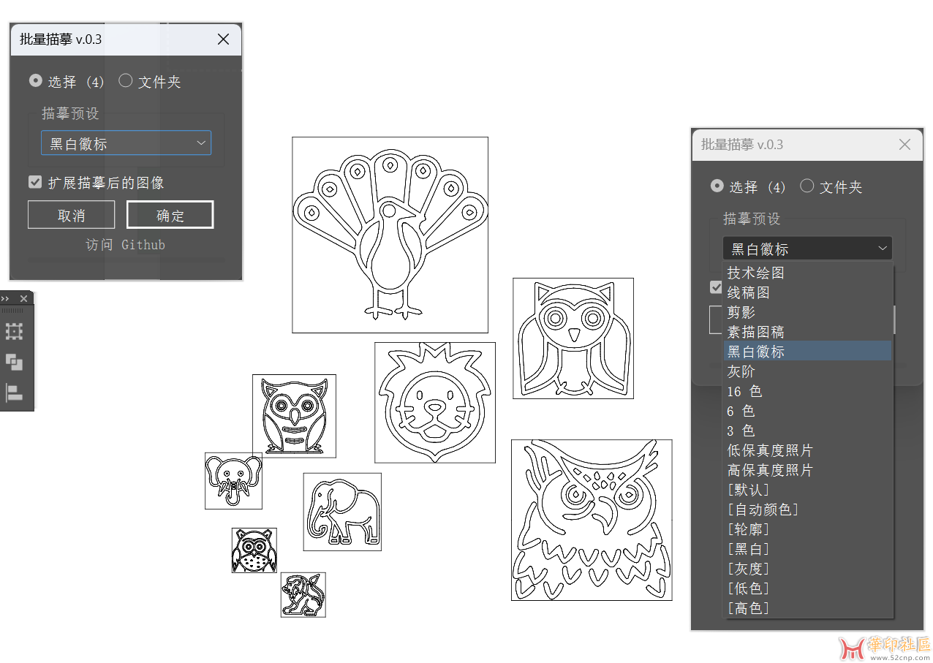
Task: Choose 高保真度照片 from the preset list
Action: (808, 470)
